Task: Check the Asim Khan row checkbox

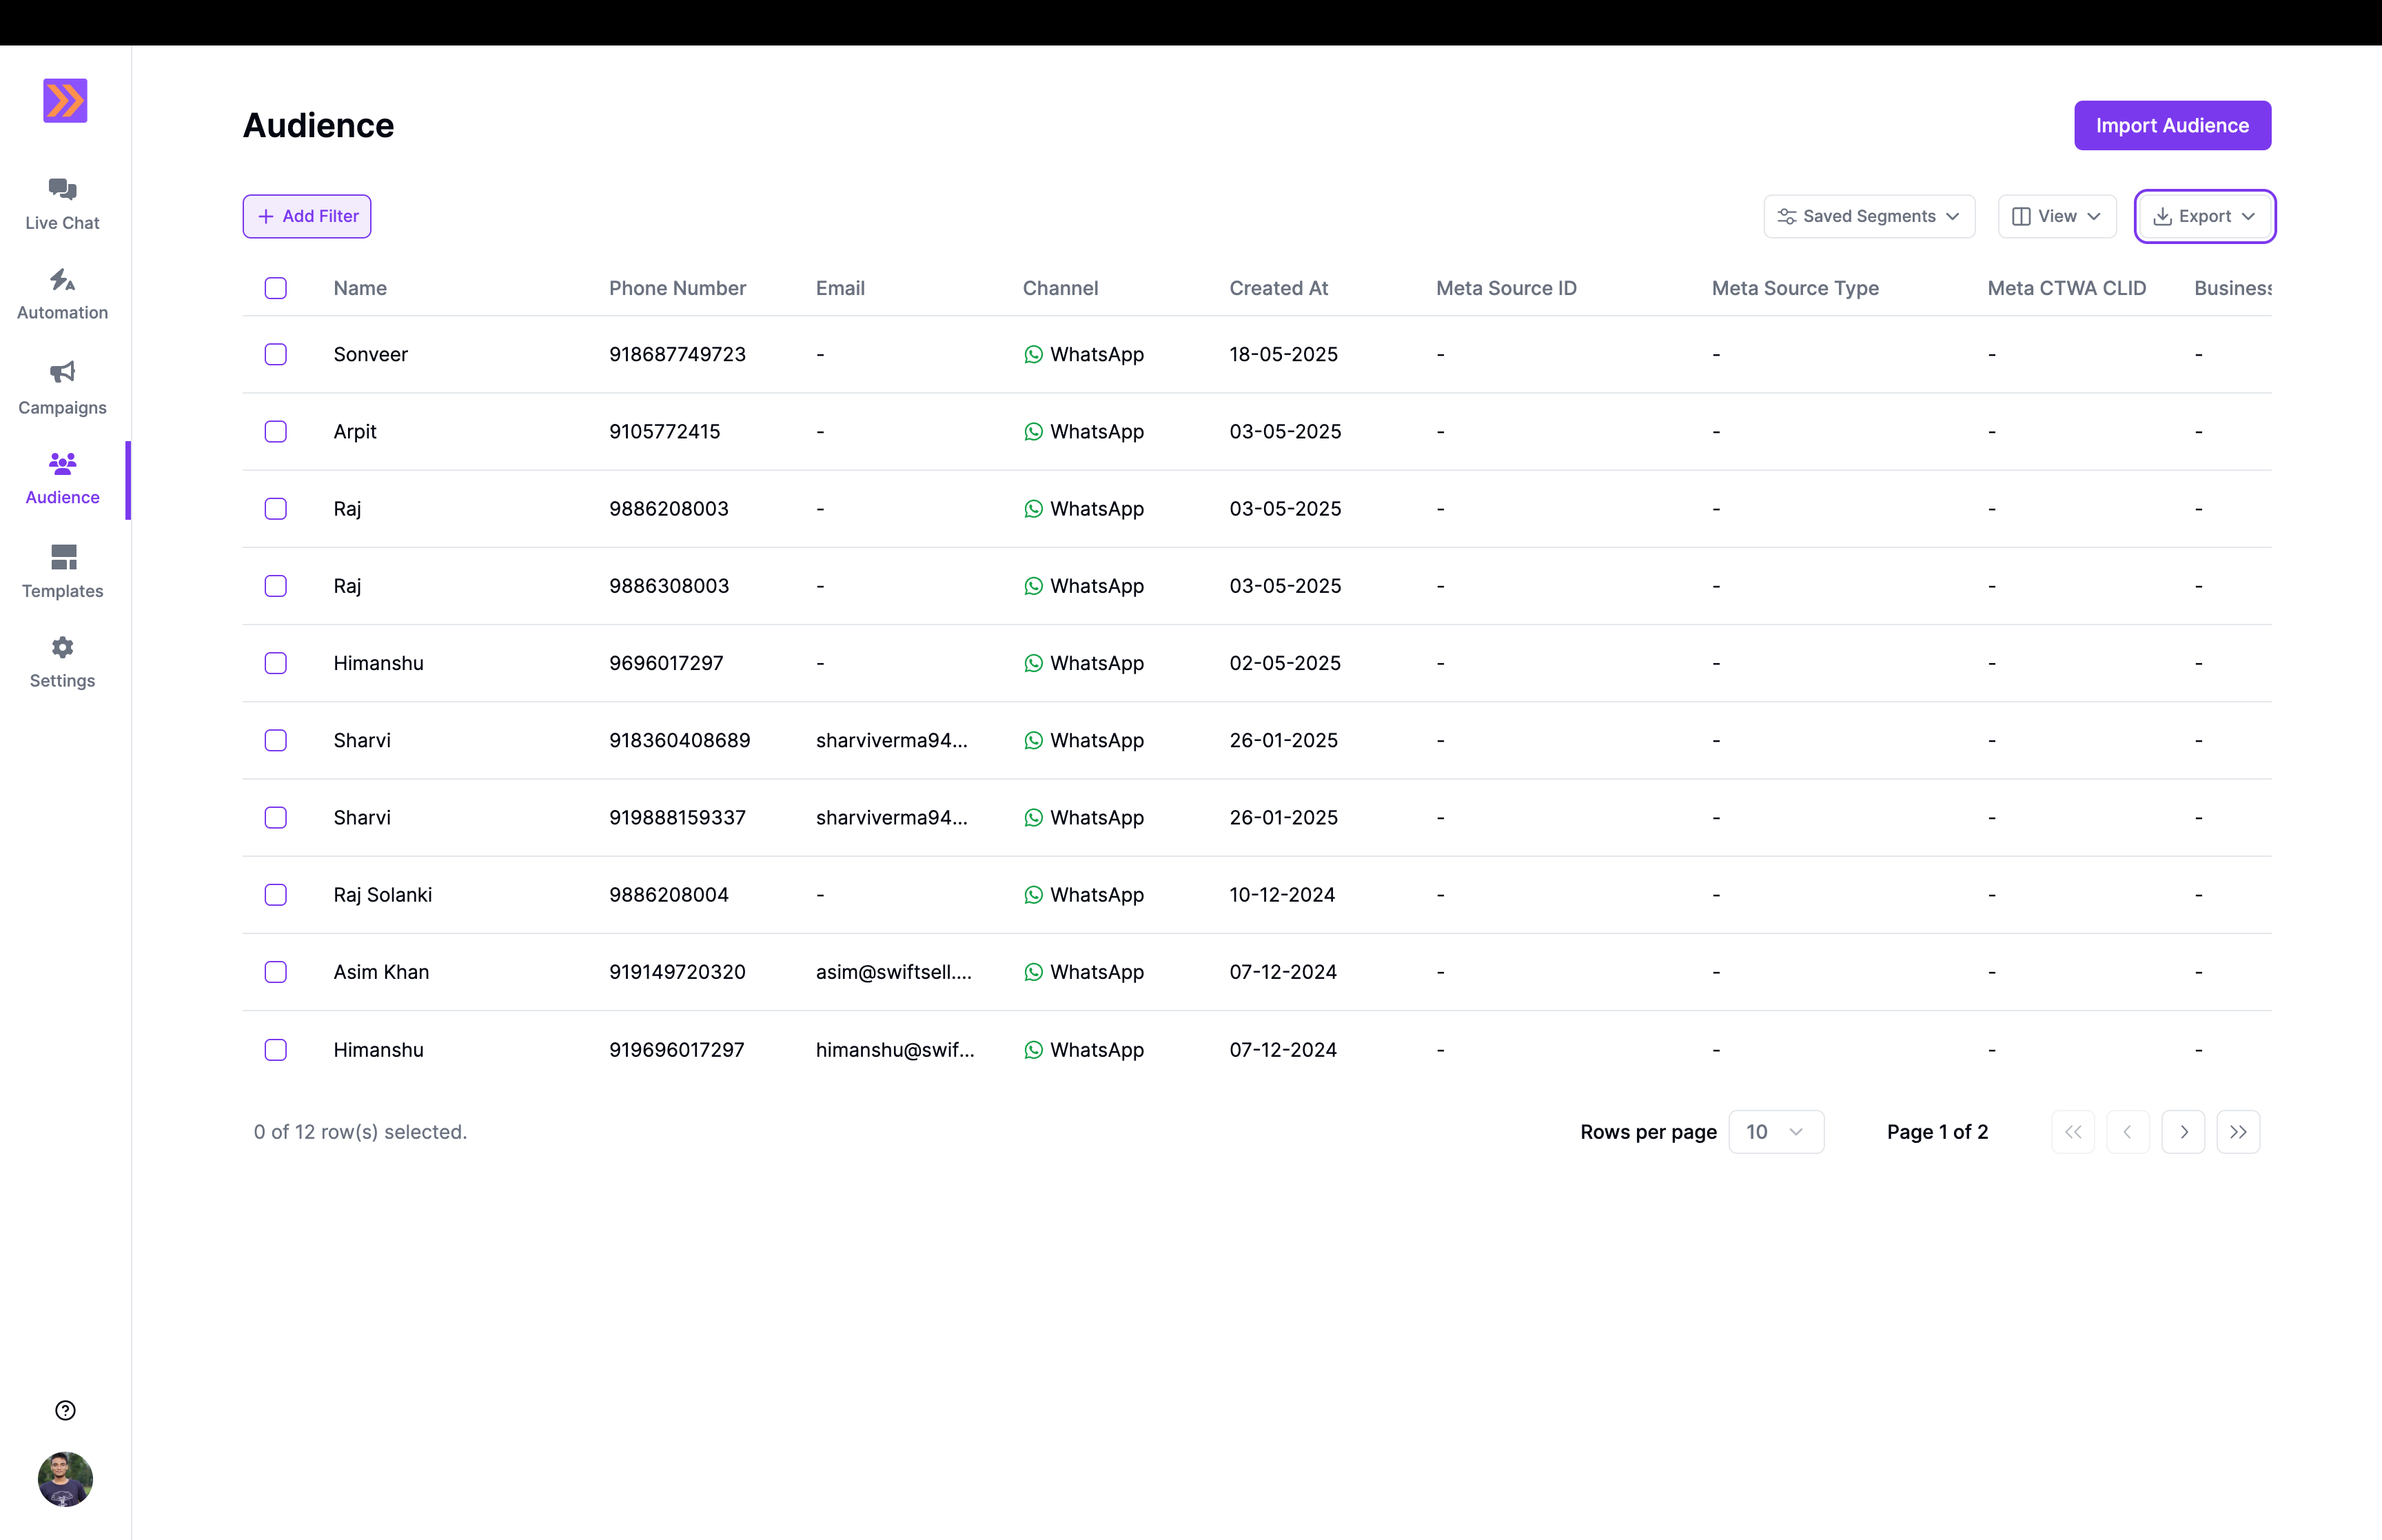Action: [276, 972]
